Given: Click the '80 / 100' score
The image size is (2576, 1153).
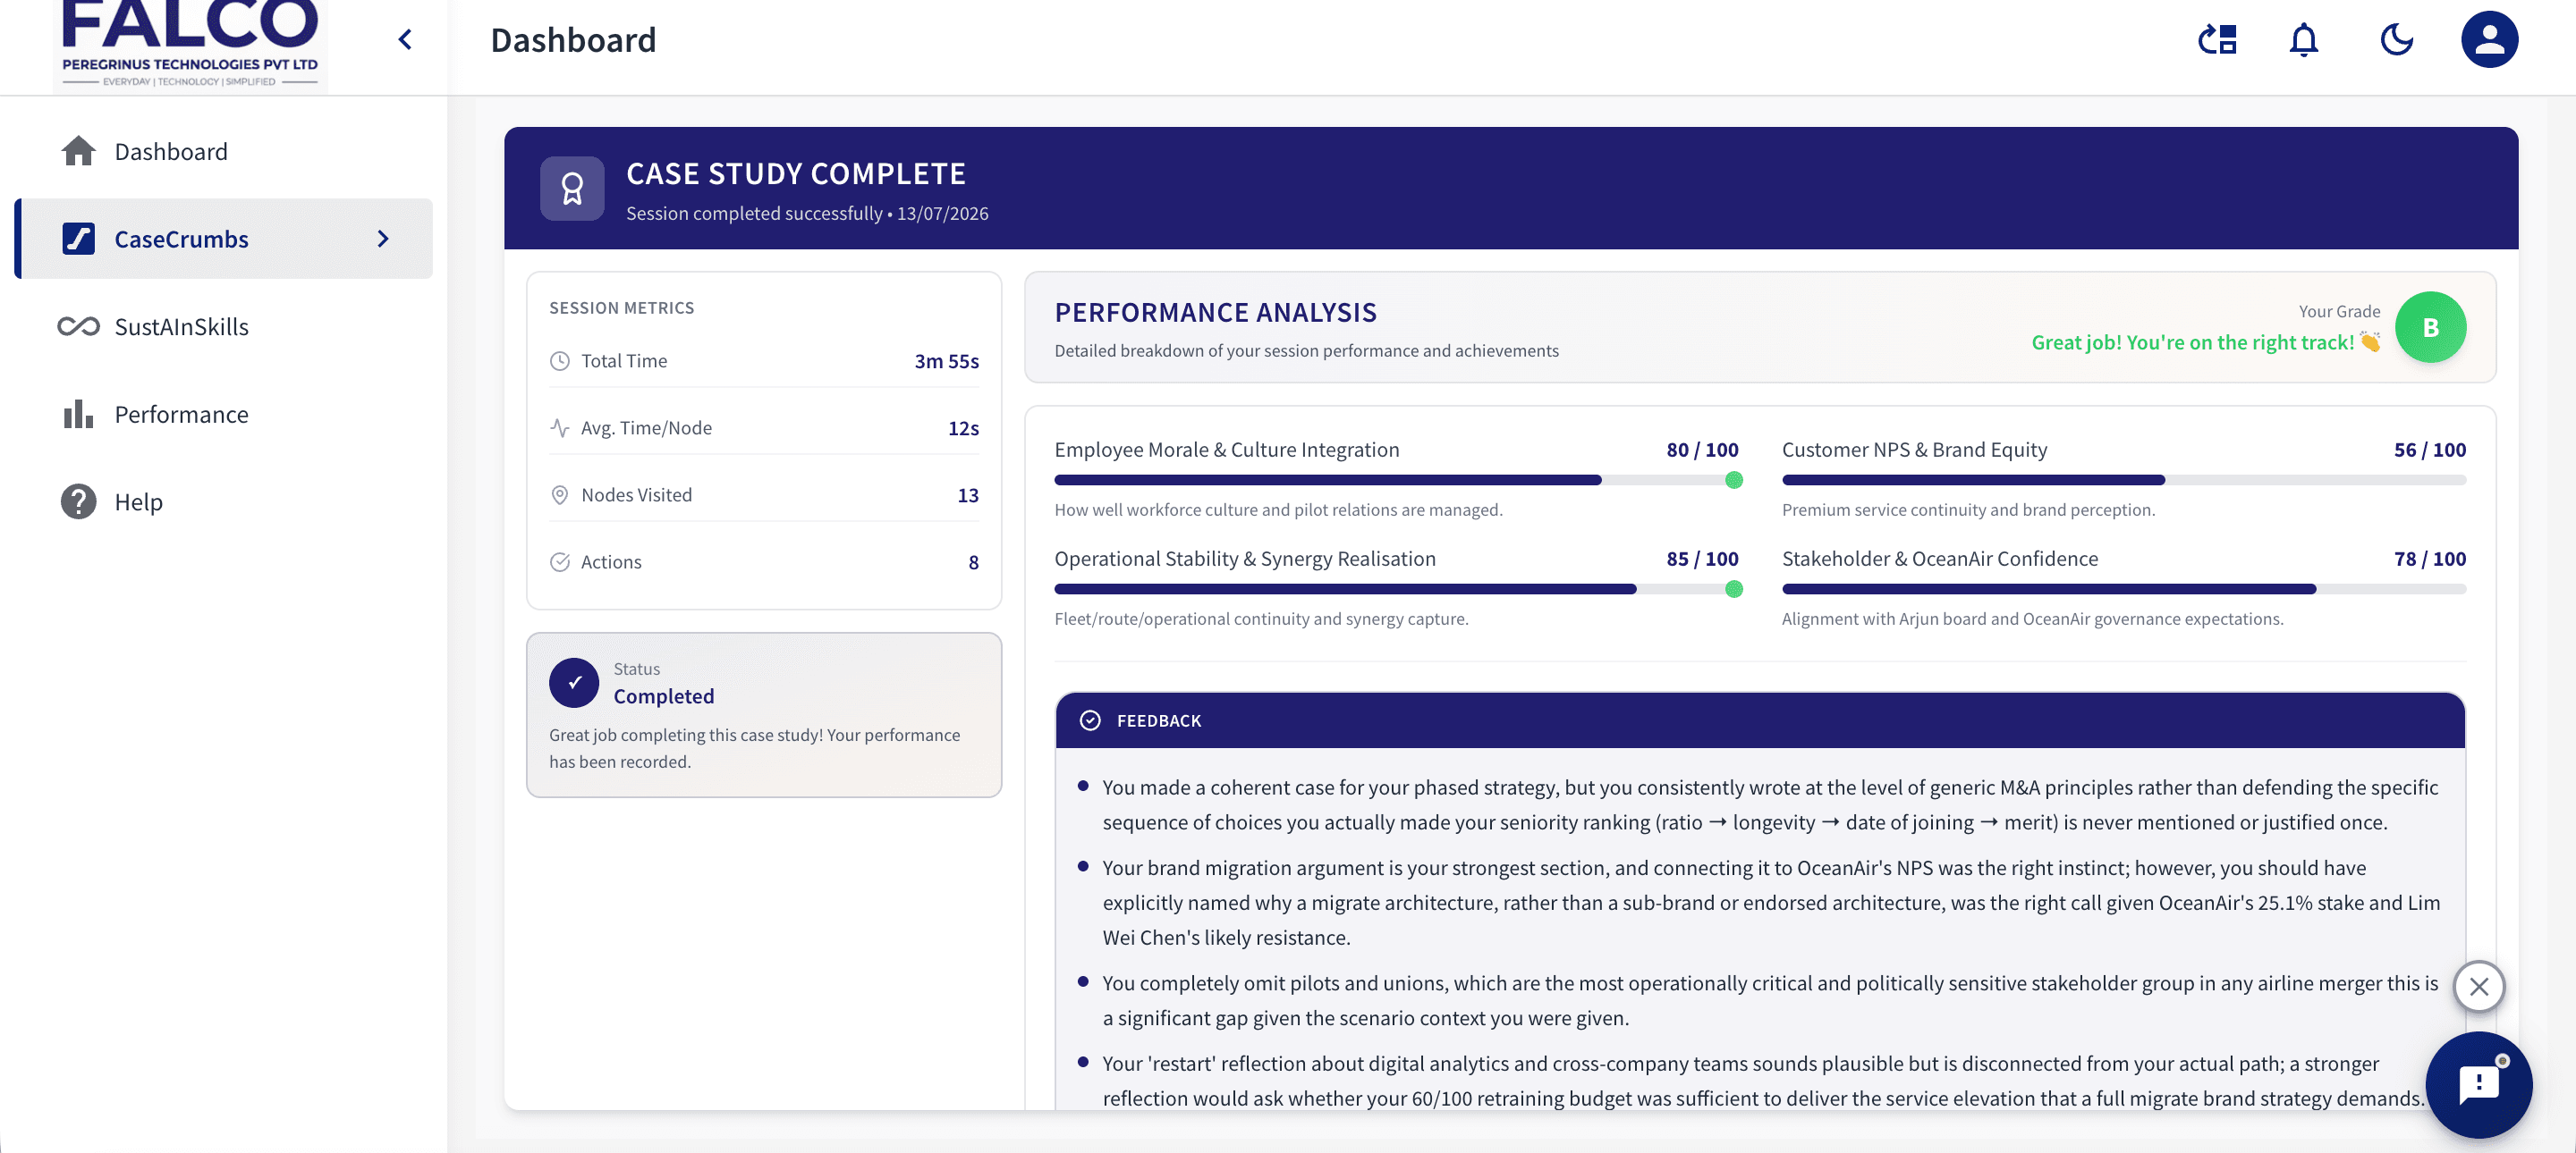Looking at the screenshot, I should [x=1702, y=450].
